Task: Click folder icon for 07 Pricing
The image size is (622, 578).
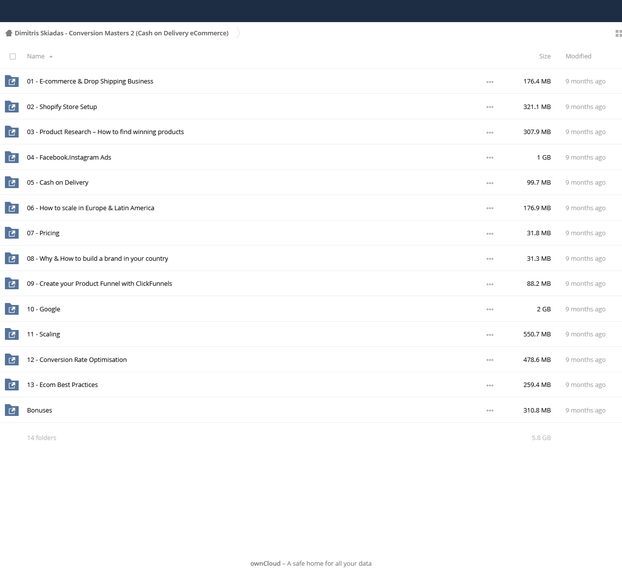Action: pos(12,233)
